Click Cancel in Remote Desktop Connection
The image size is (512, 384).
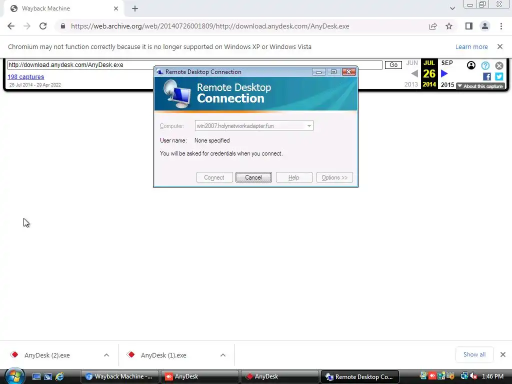(x=253, y=177)
